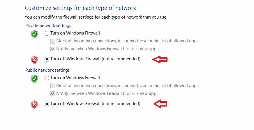This screenshot has width=254, height=130.
Task: Check 'Block all incoming connections' for Public network
Action: click(x=53, y=86)
